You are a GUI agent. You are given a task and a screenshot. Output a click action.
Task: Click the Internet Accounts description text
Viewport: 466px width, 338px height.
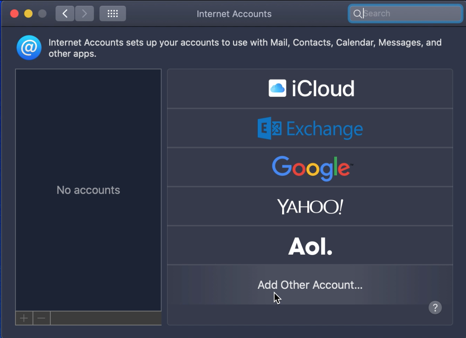tap(245, 48)
